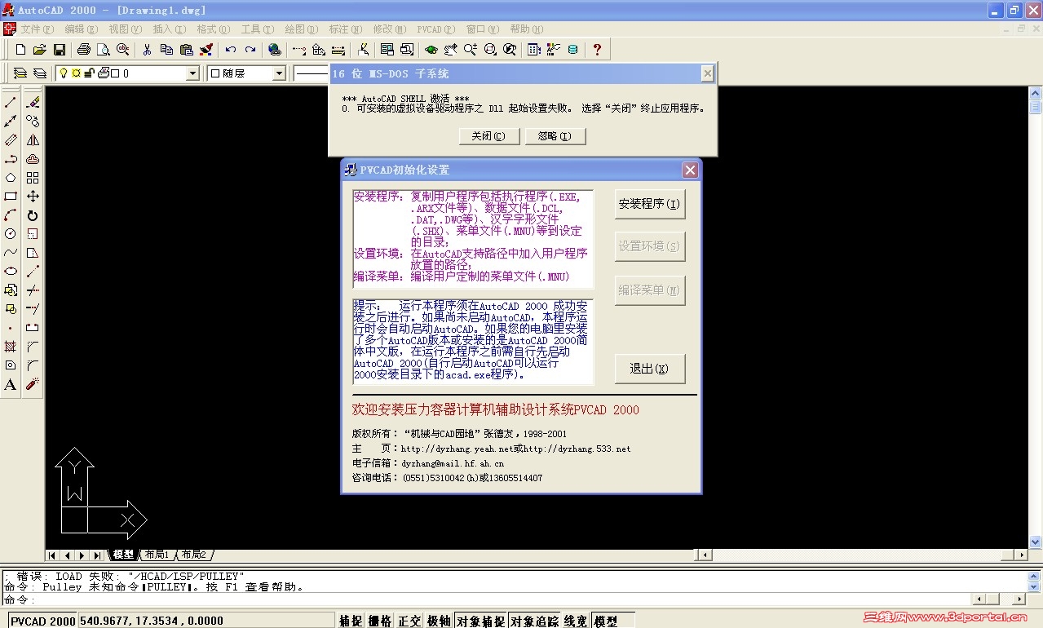Choose the Ellipse tool
The image size is (1043, 628).
point(11,272)
